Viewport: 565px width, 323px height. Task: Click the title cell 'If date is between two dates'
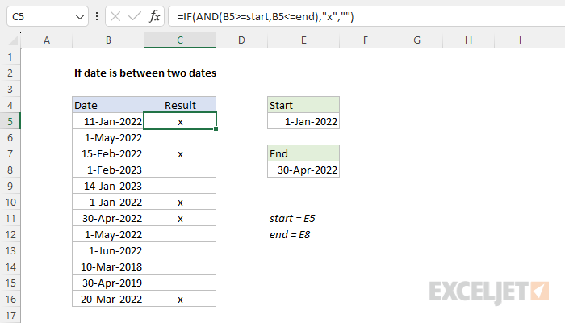pos(145,73)
